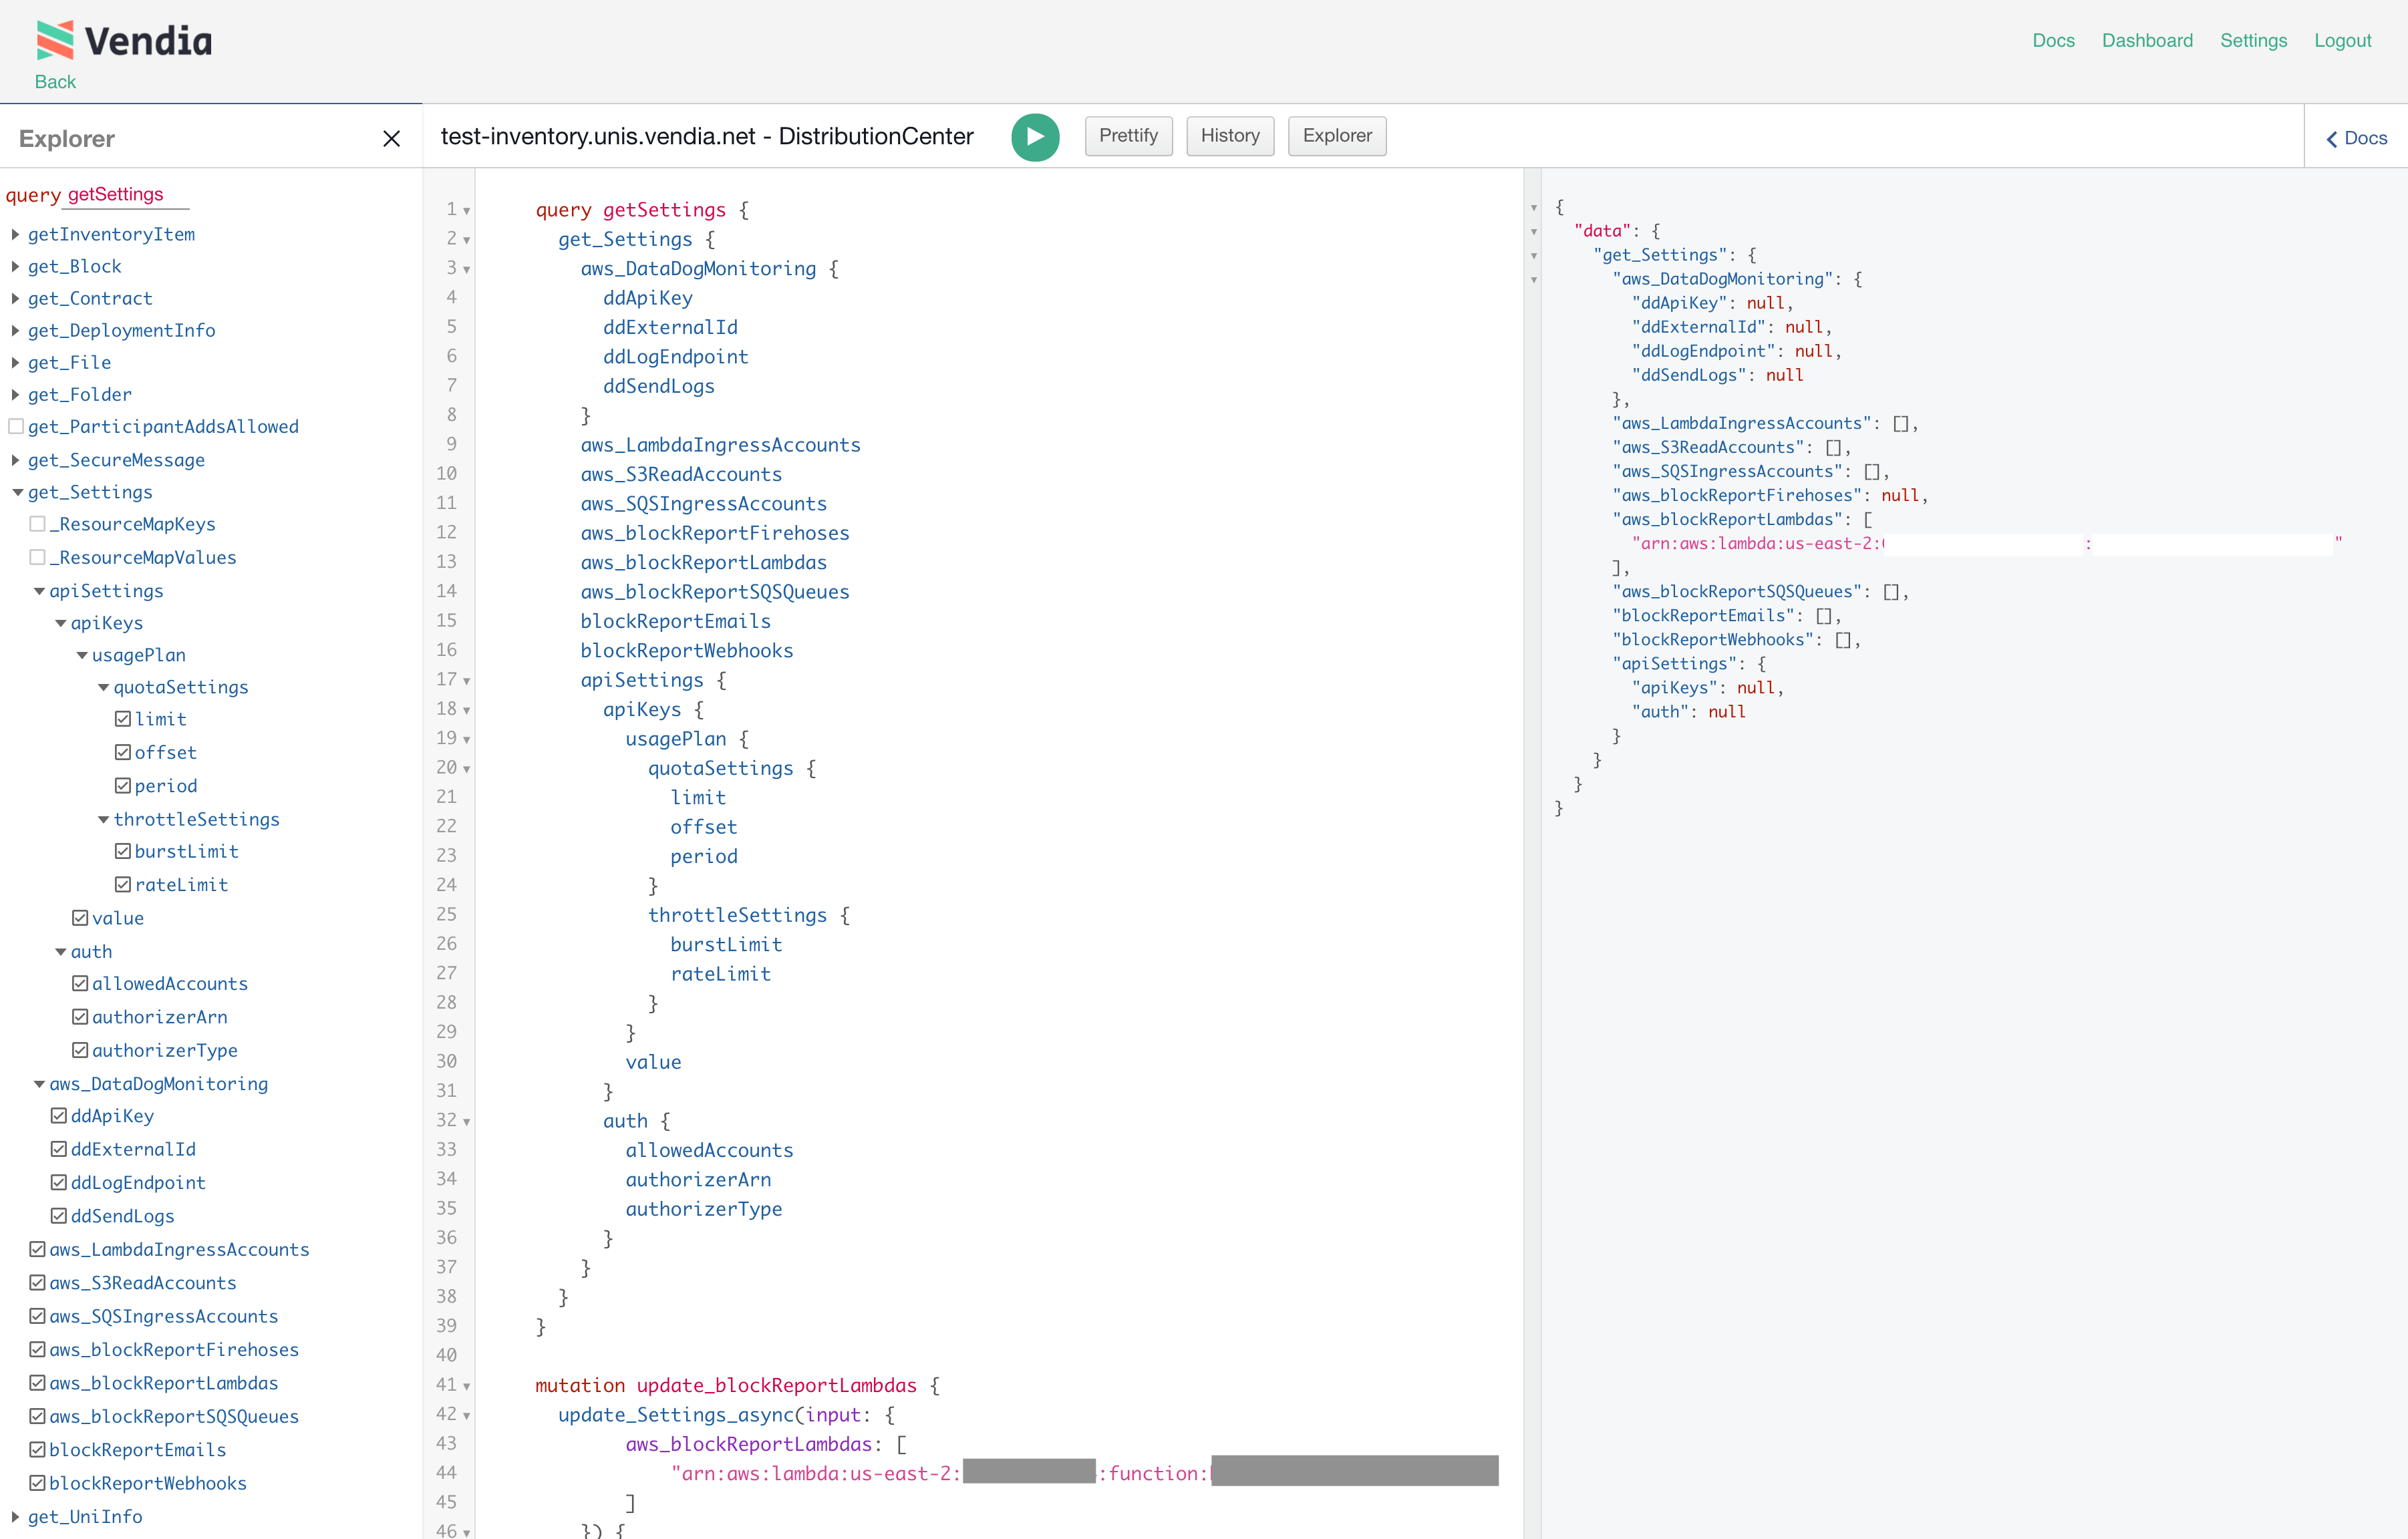2408x1539 pixels.
Task: Uncheck the value field checkbox
Action: [80, 918]
